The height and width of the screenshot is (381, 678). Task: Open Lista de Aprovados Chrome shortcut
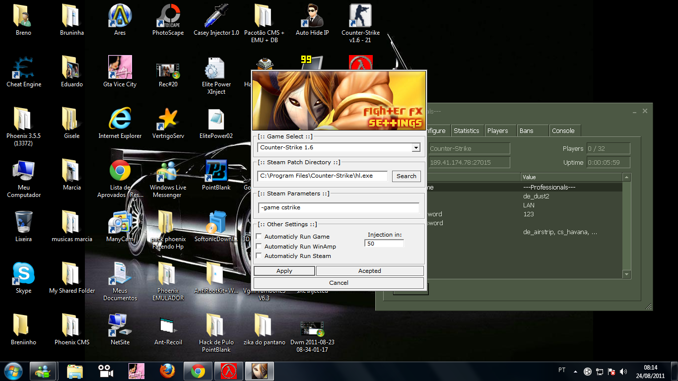click(x=120, y=179)
